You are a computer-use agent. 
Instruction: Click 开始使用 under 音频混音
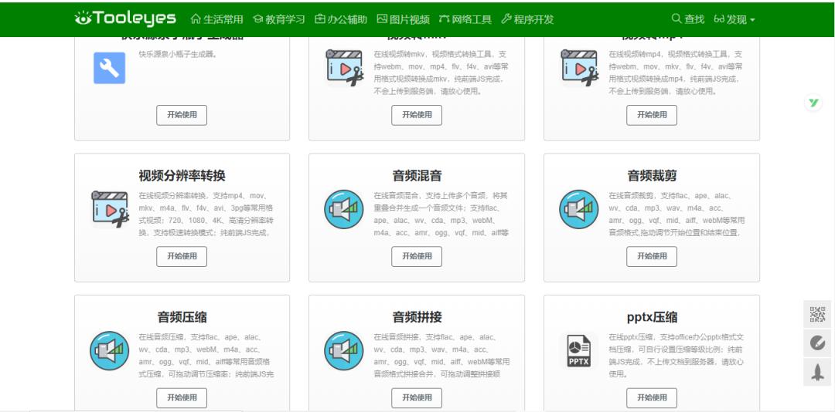[x=417, y=256]
